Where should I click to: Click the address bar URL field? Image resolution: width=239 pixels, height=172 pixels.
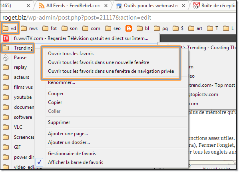(x=119, y=18)
